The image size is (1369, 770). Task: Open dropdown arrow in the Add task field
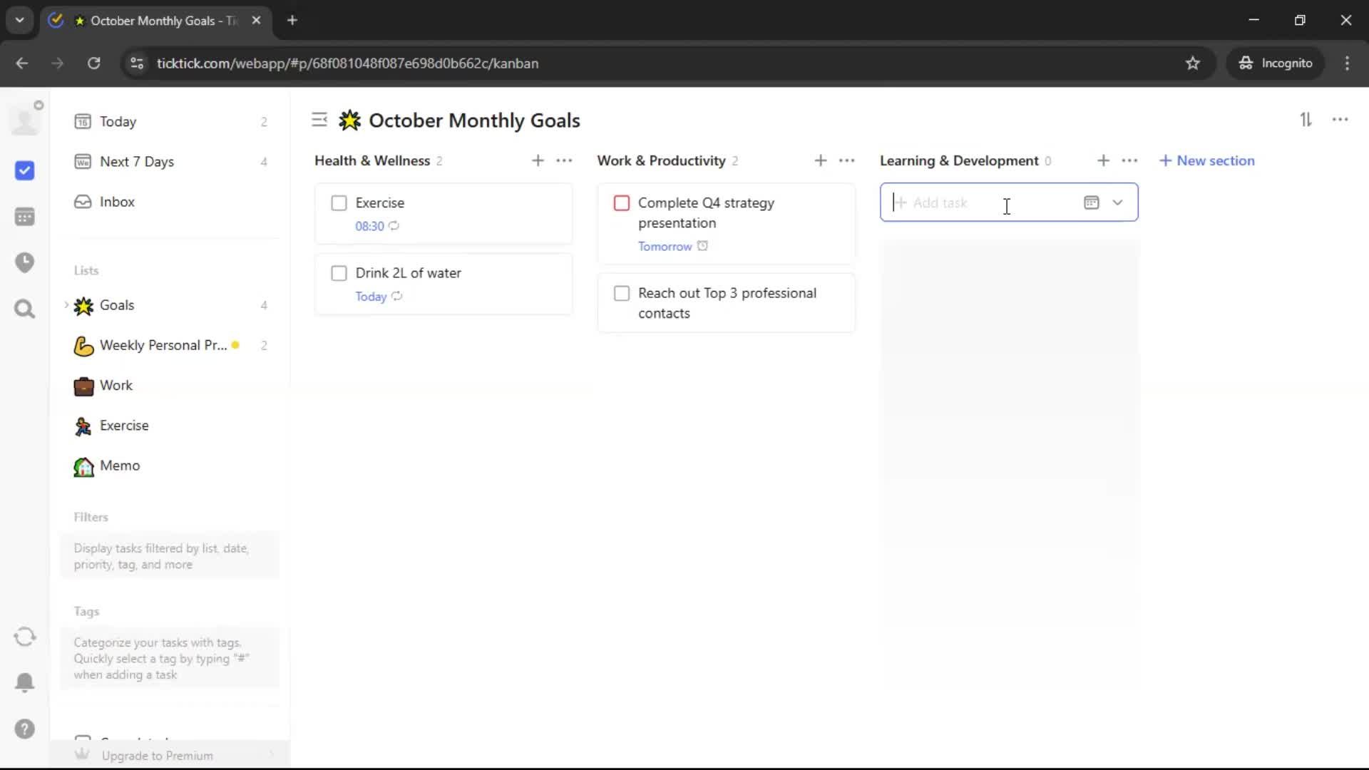pyautogui.click(x=1117, y=202)
